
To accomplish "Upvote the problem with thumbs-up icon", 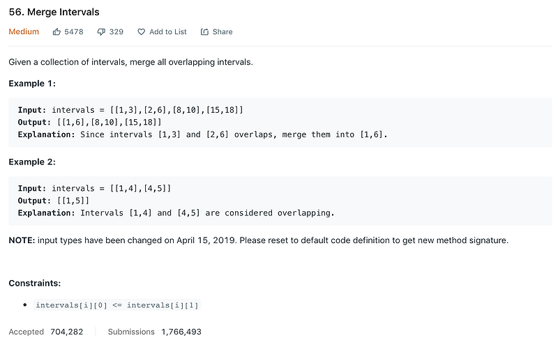I will pyautogui.click(x=56, y=32).
